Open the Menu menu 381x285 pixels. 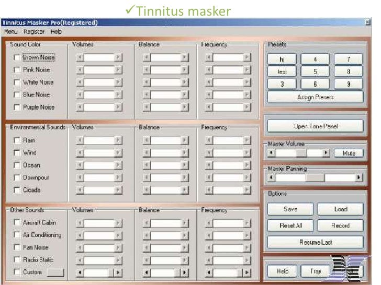tap(10, 32)
